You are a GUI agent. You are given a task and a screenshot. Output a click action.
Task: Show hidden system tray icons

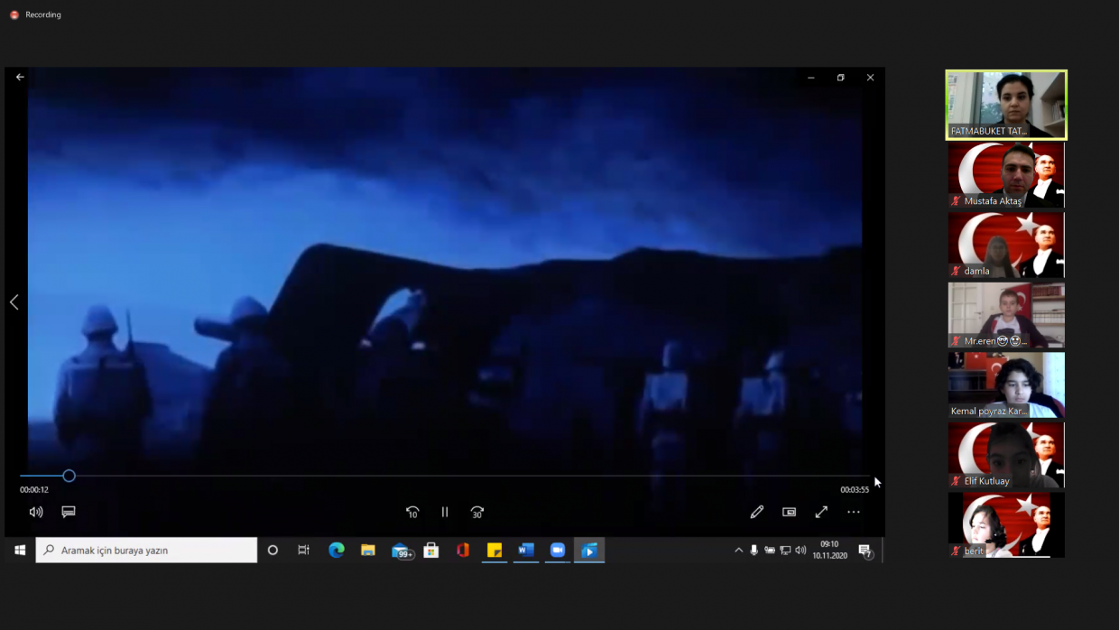(739, 550)
